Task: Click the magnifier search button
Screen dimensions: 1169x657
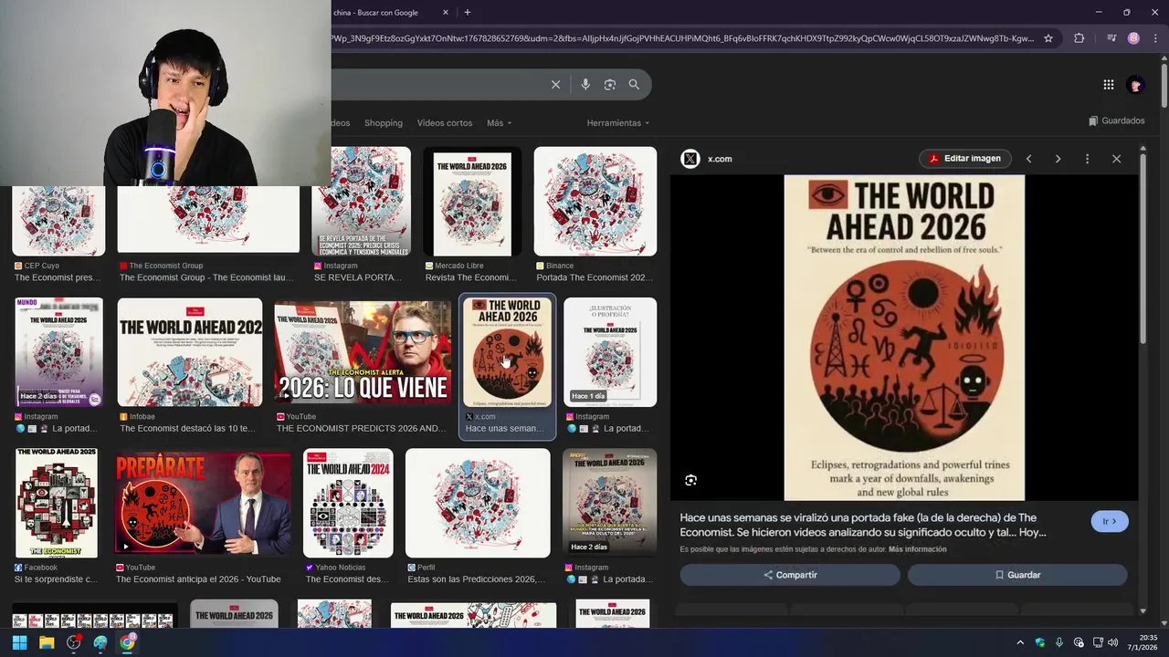Action: (634, 85)
